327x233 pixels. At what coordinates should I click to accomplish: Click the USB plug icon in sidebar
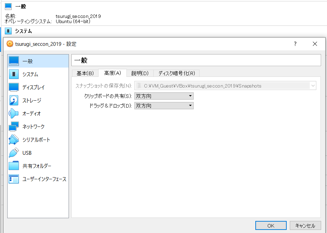(14, 153)
